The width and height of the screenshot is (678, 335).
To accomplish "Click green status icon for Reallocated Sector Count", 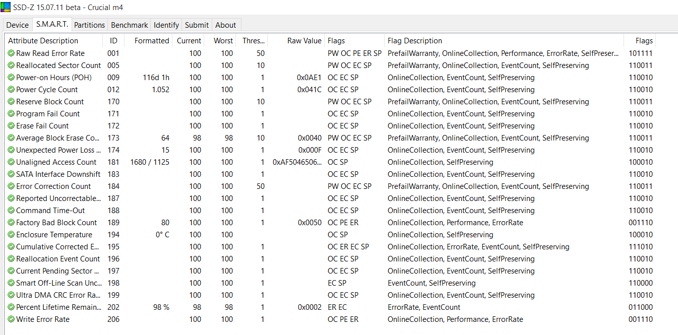I will click(11, 65).
